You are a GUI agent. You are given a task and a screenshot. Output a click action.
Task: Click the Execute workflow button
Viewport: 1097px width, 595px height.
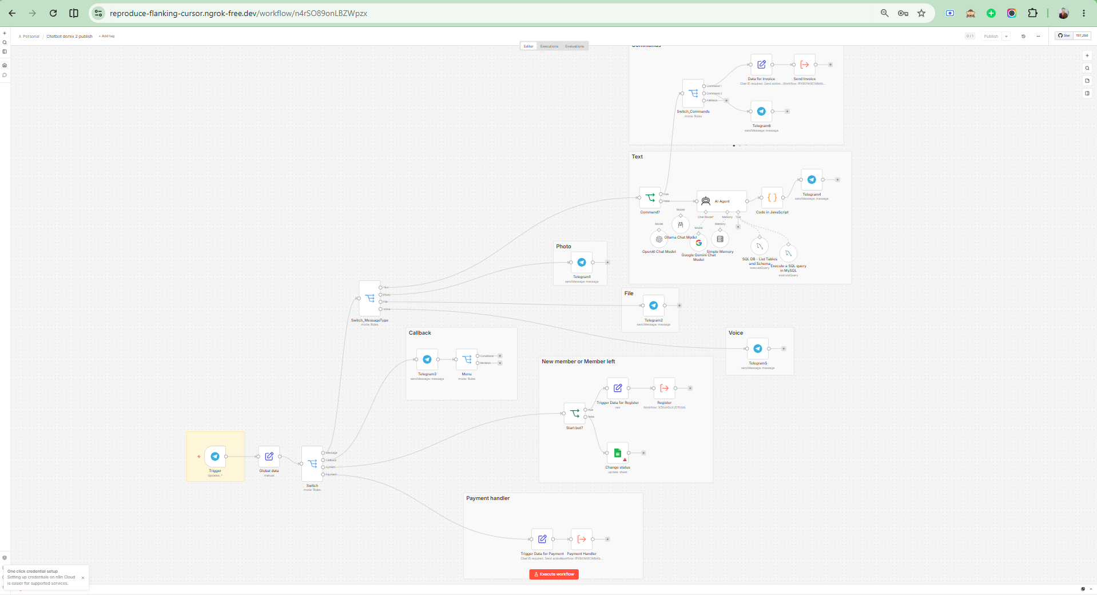pos(554,574)
